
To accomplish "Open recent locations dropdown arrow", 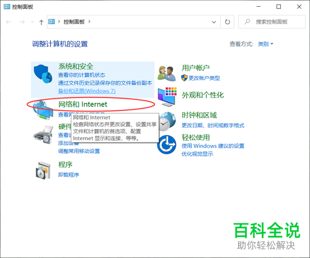I will pyautogui.click(x=32, y=22).
